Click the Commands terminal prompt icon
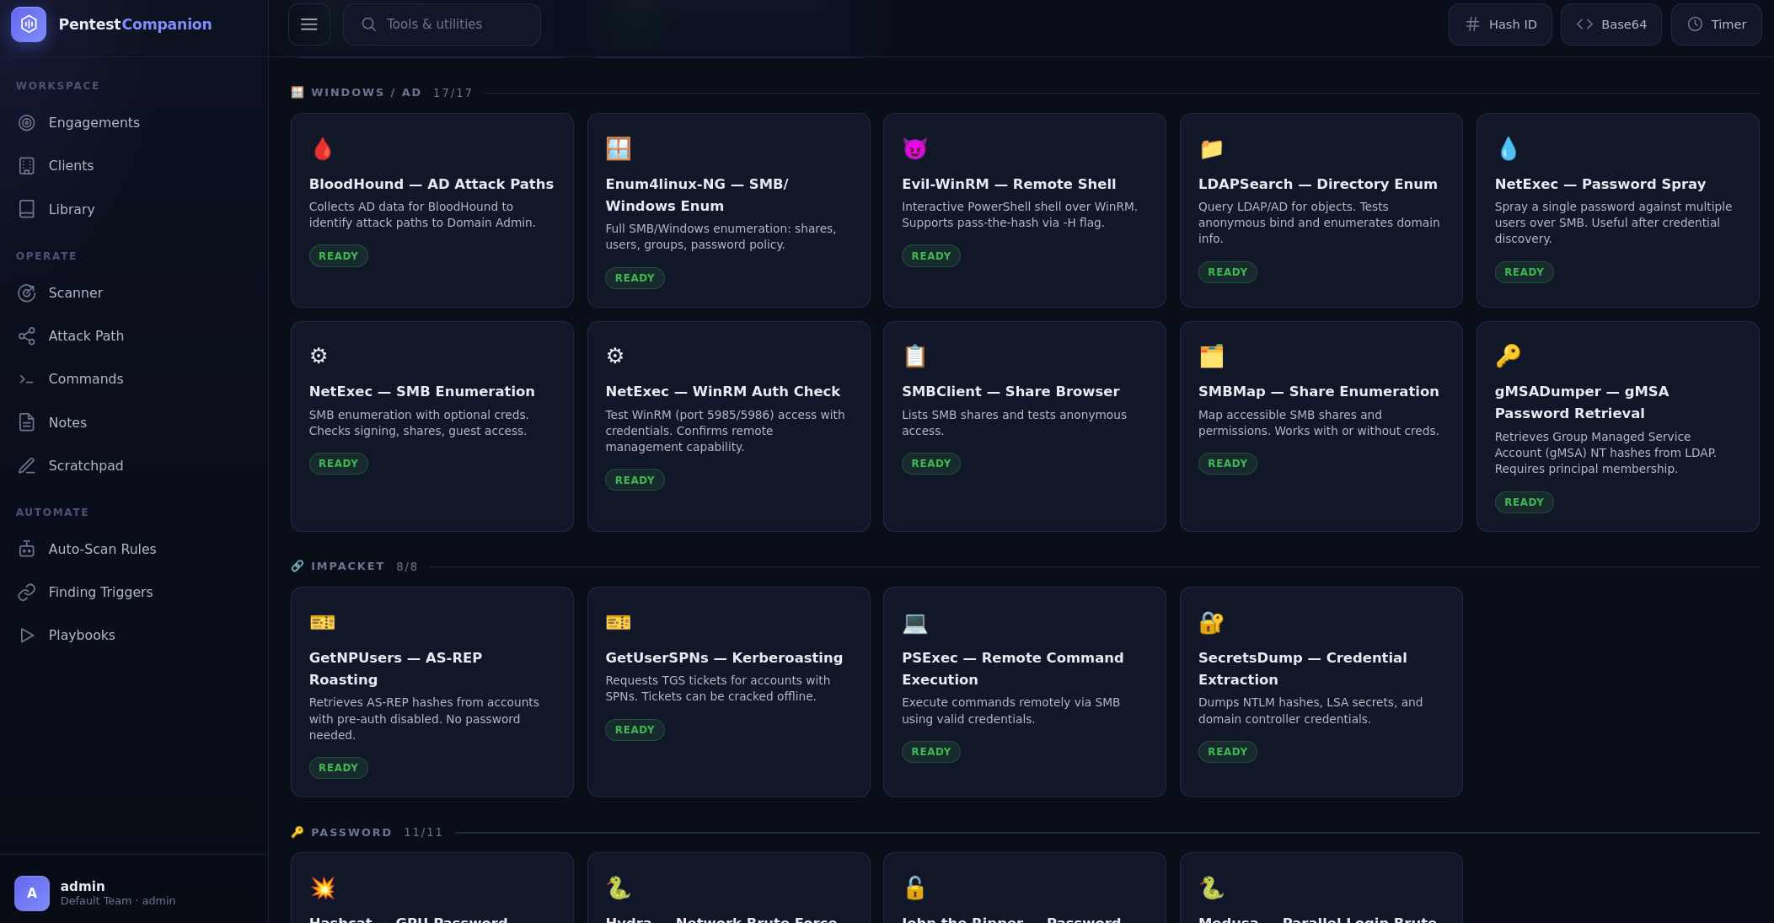 pos(27,379)
